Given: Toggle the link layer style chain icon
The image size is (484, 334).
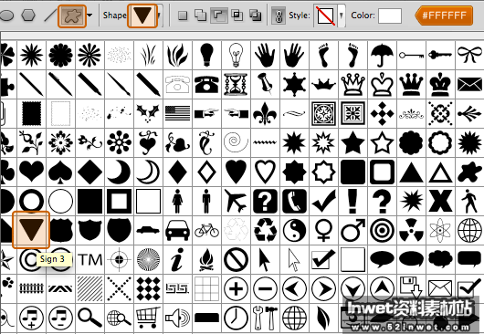Looking at the screenshot, I should click(x=279, y=16).
